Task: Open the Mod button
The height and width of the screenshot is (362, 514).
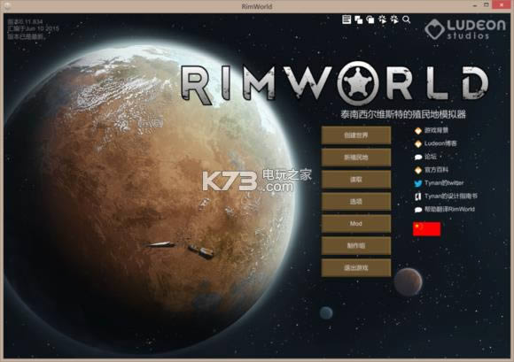Action: [356, 224]
